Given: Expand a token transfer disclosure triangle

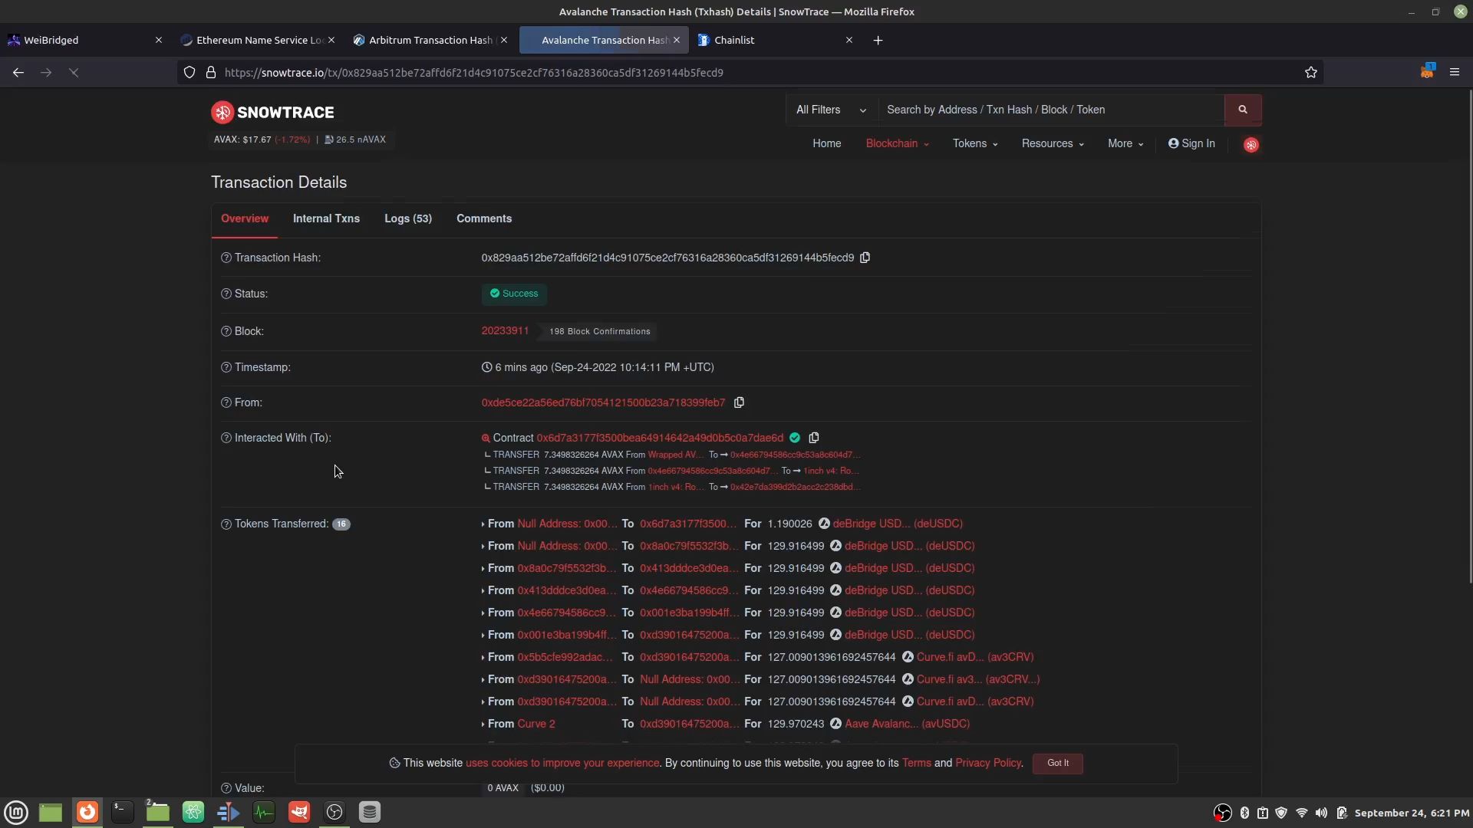Looking at the screenshot, I should [483, 524].
